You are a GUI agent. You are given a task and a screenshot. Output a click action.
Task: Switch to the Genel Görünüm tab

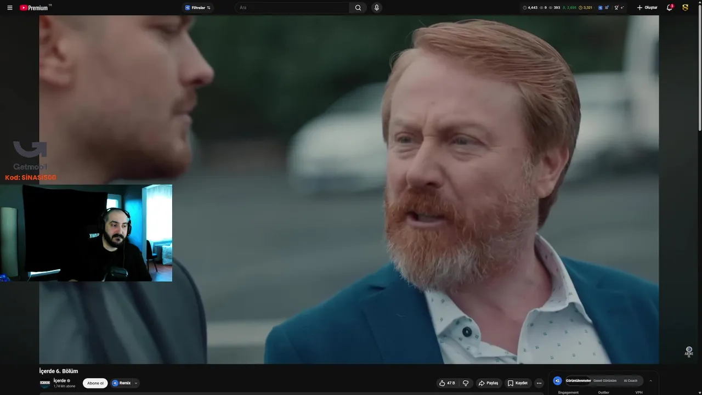[605, 381]
